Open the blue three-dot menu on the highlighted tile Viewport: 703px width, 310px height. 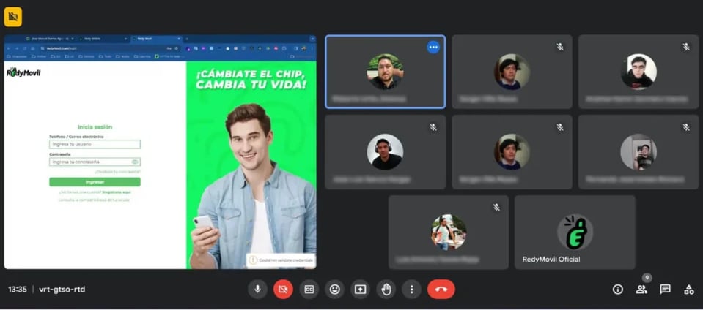(x=433, y=47)
